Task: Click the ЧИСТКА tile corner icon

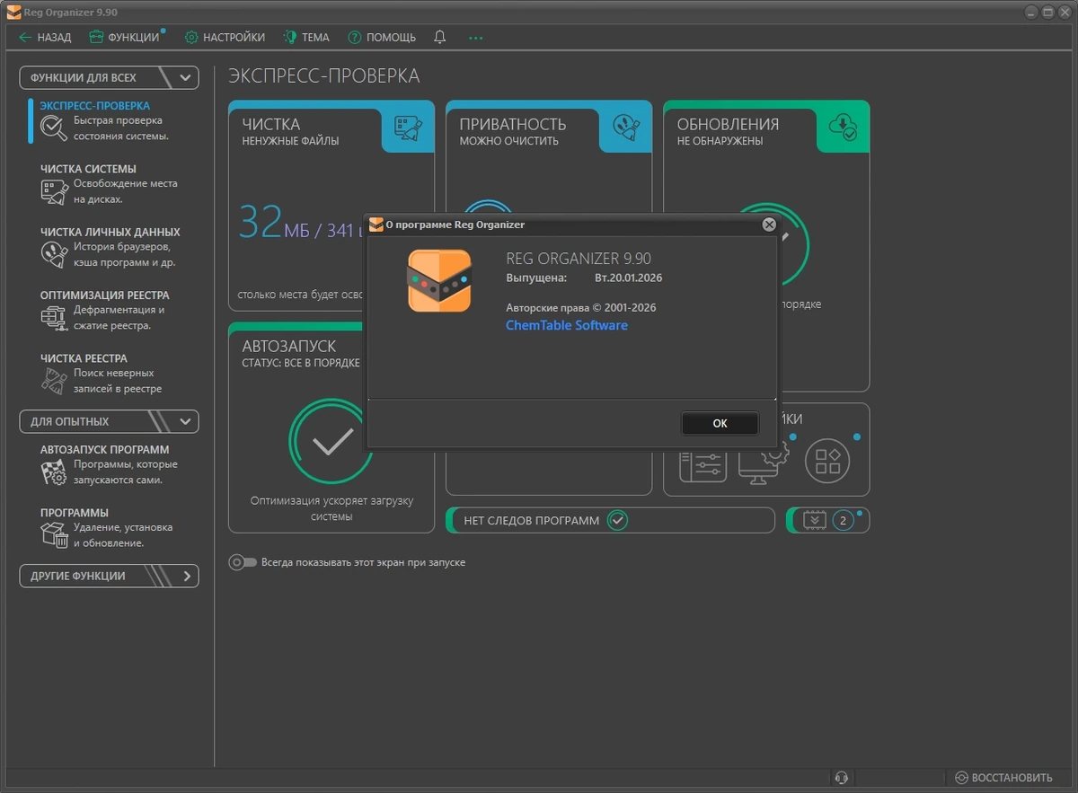Action: point(409,128)
